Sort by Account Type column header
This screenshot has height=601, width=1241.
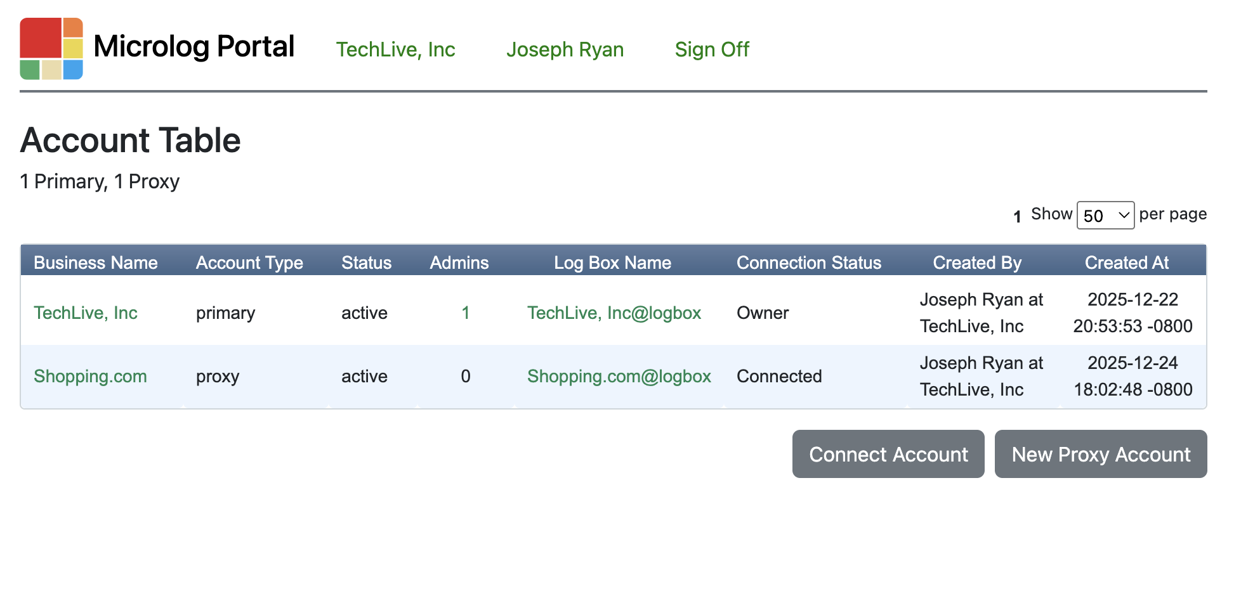(249, 262)
